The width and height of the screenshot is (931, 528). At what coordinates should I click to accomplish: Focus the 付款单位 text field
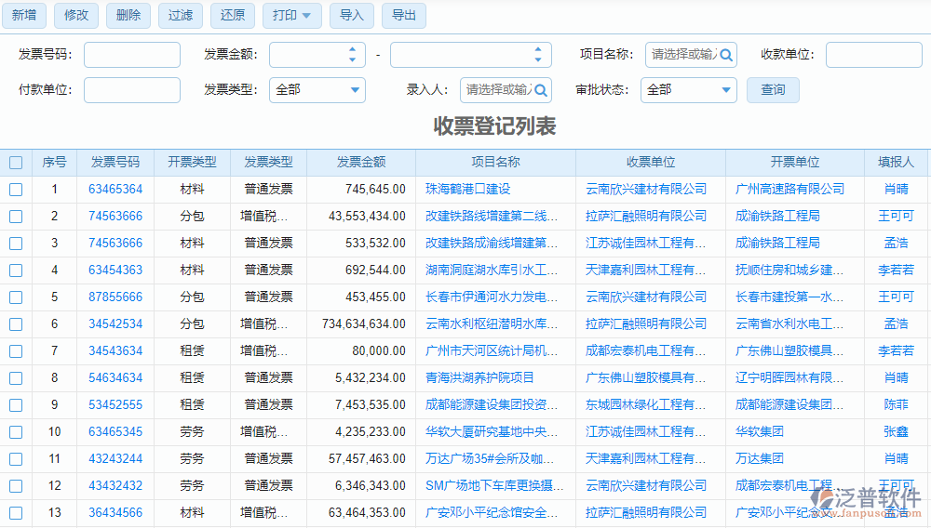coord(132,90)
